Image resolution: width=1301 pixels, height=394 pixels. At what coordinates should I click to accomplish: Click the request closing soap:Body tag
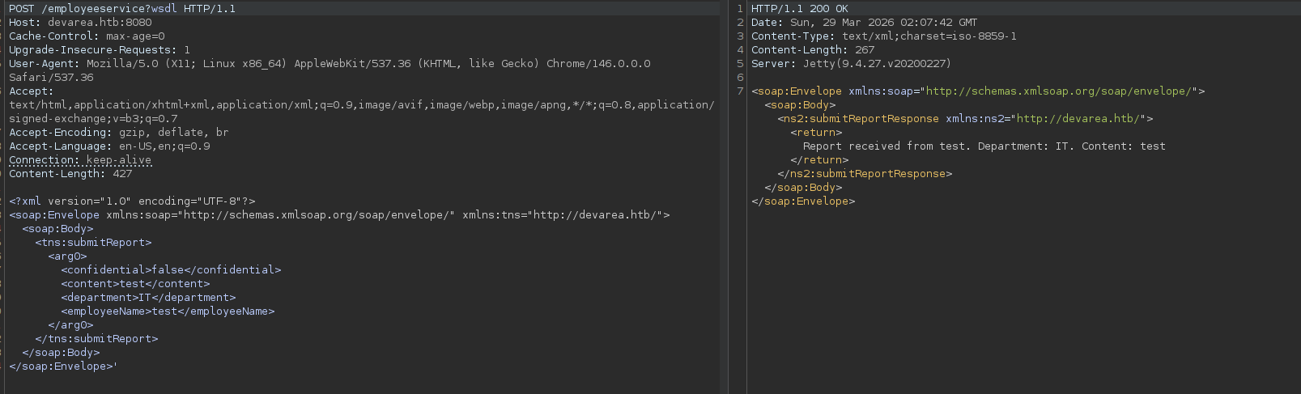tap(61, 353)
